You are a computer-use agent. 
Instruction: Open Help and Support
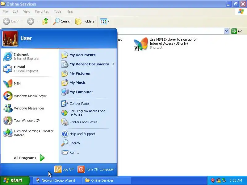(88, 134)
